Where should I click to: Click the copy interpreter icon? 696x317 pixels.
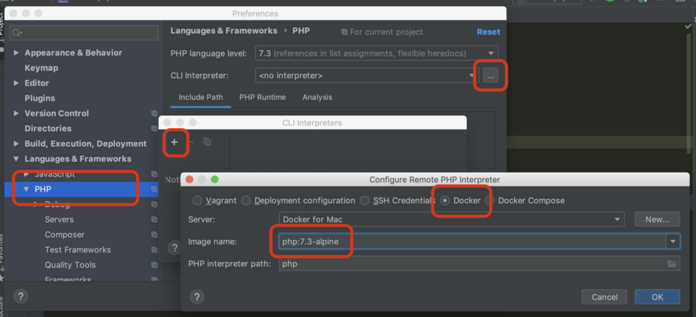[x=207, y=142]
